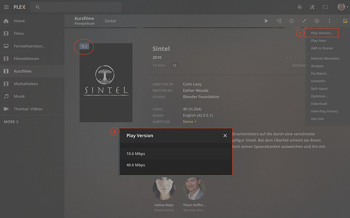350x218 pixels.
Task: Open the activity status icon
Action: [x=300, y=7]
